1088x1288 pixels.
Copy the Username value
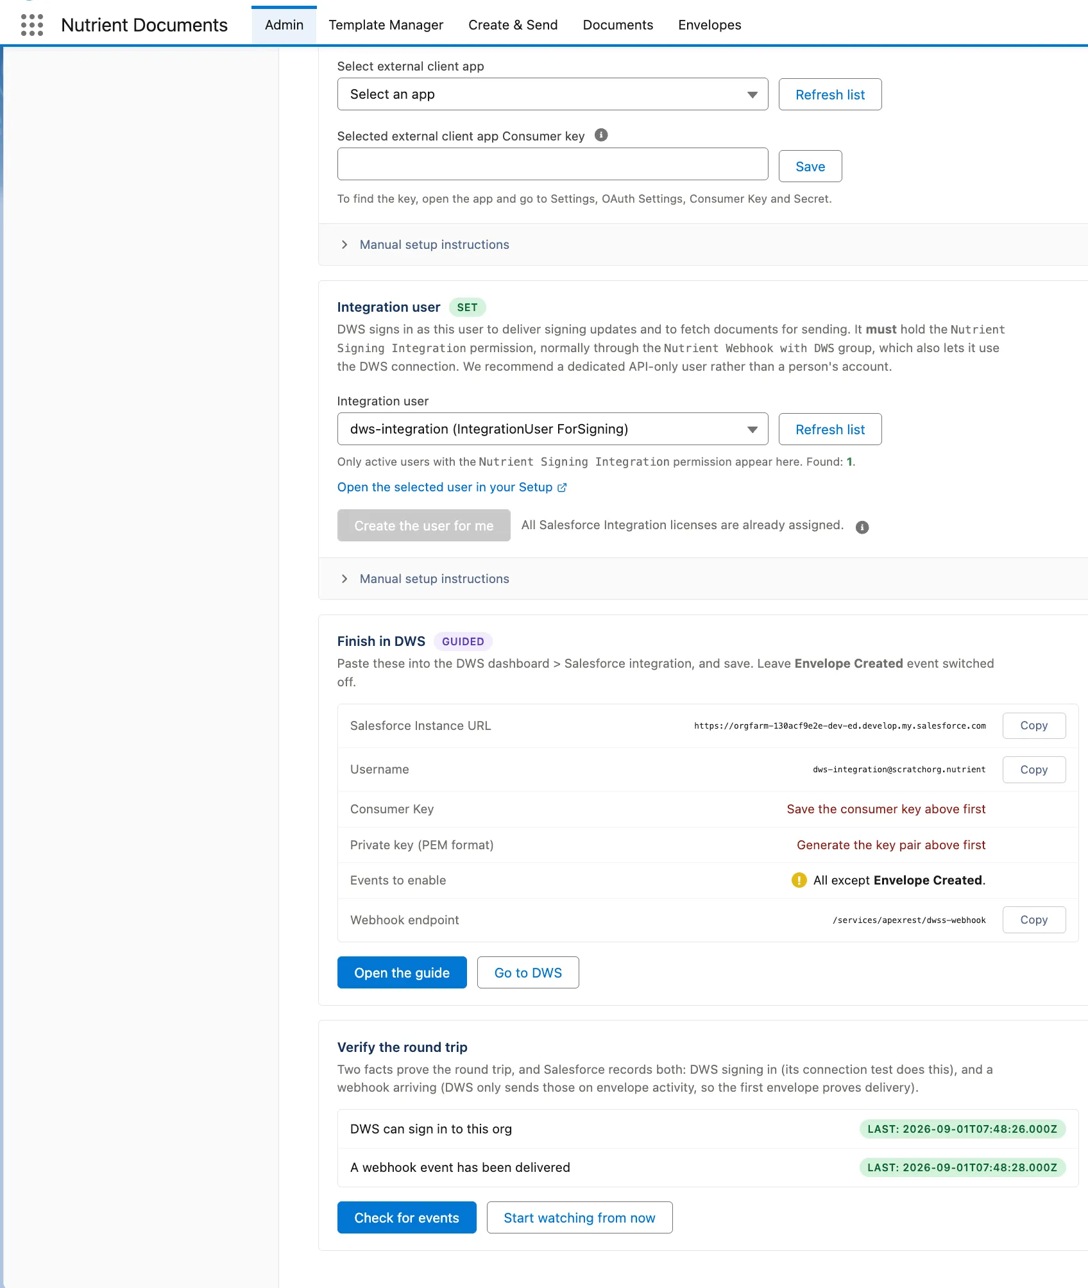[1034, 770]
